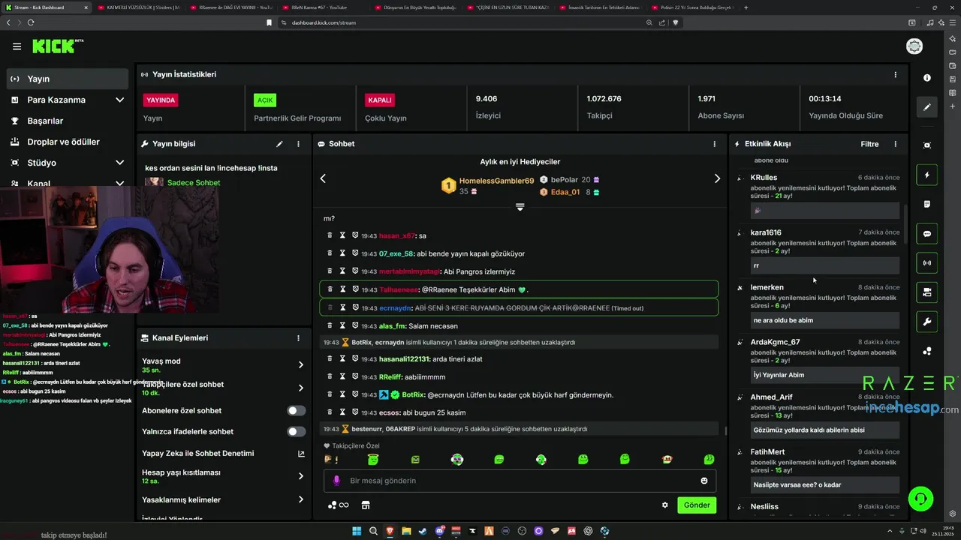Click the browser reload button
Viewport: 961px width, 540px height.
[x=32, y=22]
